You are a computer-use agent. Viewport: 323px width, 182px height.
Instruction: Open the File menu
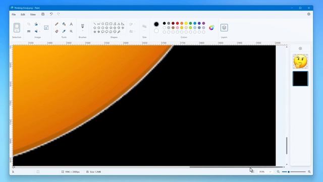click(x=14, y=15)
